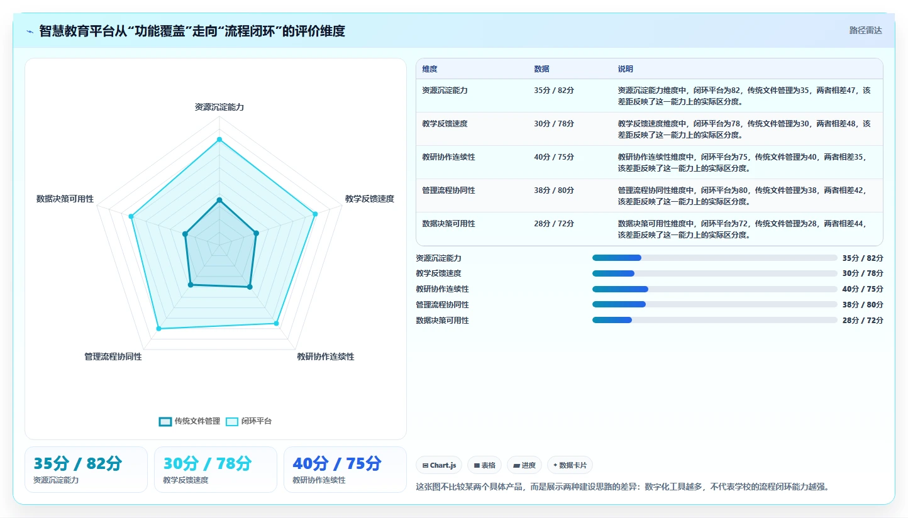Click the 传统文件管理 legend label text
908x518 pixels.
[197, 421]
